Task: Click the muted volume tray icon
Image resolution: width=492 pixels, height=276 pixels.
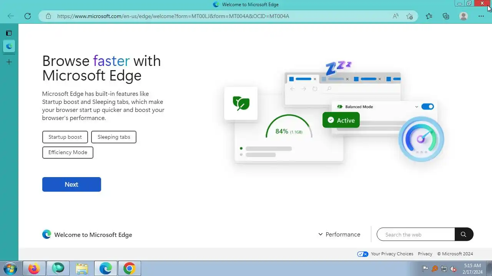Action: (454, 269)
